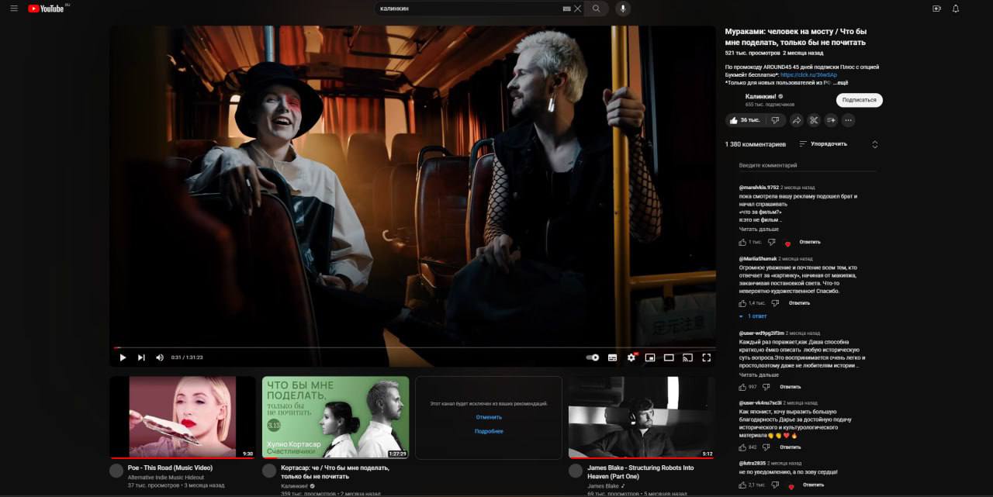Click the video progress bar

tap(413, 347)
